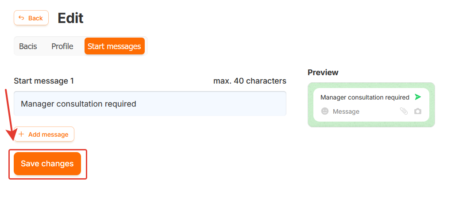
Task: Focus the Start message 1 text field
Action: pos(150,104)
